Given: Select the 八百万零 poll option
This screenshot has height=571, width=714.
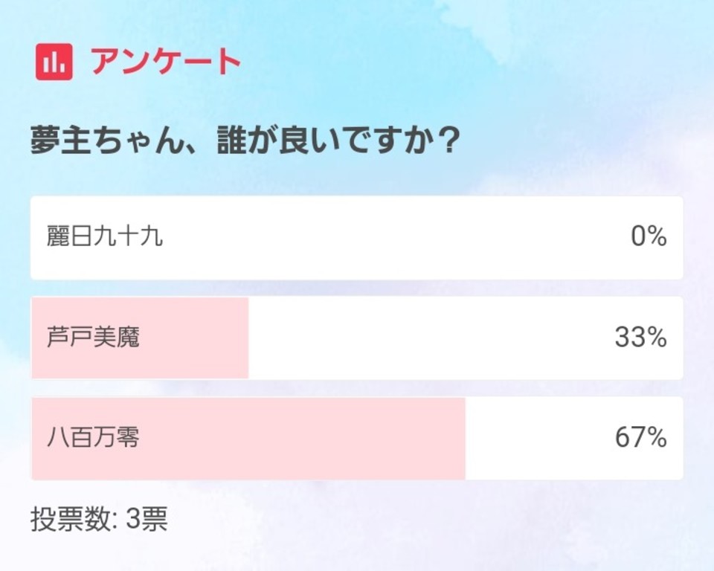Looking at the screenshot, I should [x=356, y=438].
